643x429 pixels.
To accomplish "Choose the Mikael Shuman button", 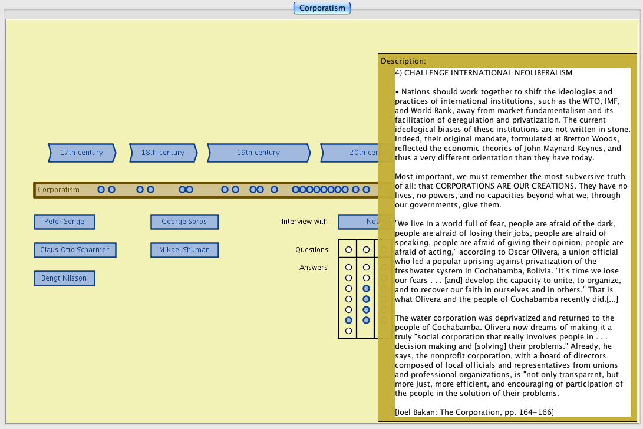I will 184,250.
